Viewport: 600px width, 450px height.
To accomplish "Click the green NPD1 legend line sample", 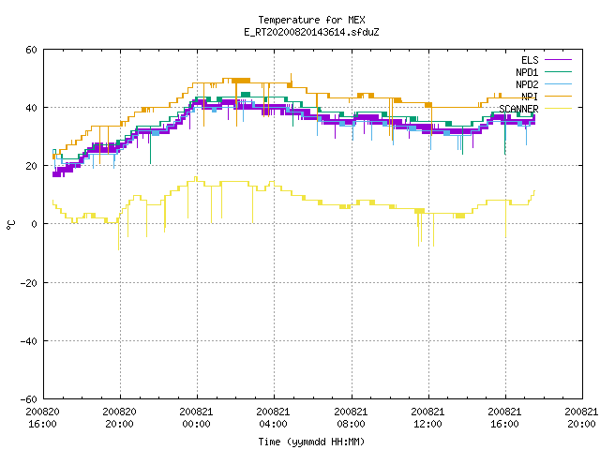I will (x=558, y=72).
